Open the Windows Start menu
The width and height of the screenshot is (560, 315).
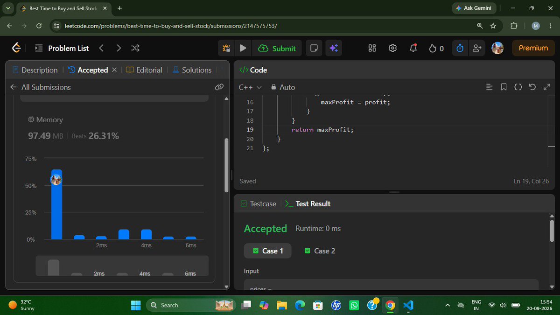tap(136, 305)
